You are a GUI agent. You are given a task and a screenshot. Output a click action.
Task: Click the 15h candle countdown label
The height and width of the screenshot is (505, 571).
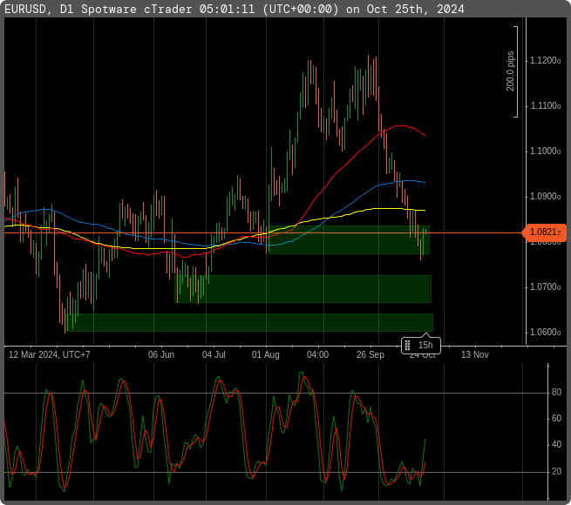[x=425, y=346]
